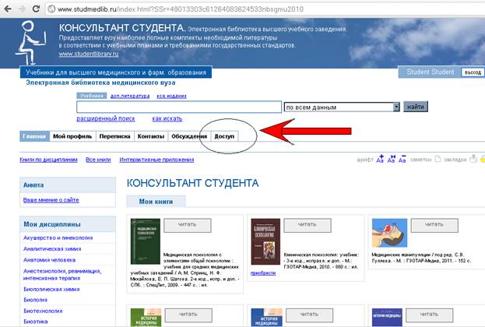Open the 'Обсуждения' tab
This screenshot has width=485, height=327.
tap(189, 136)
